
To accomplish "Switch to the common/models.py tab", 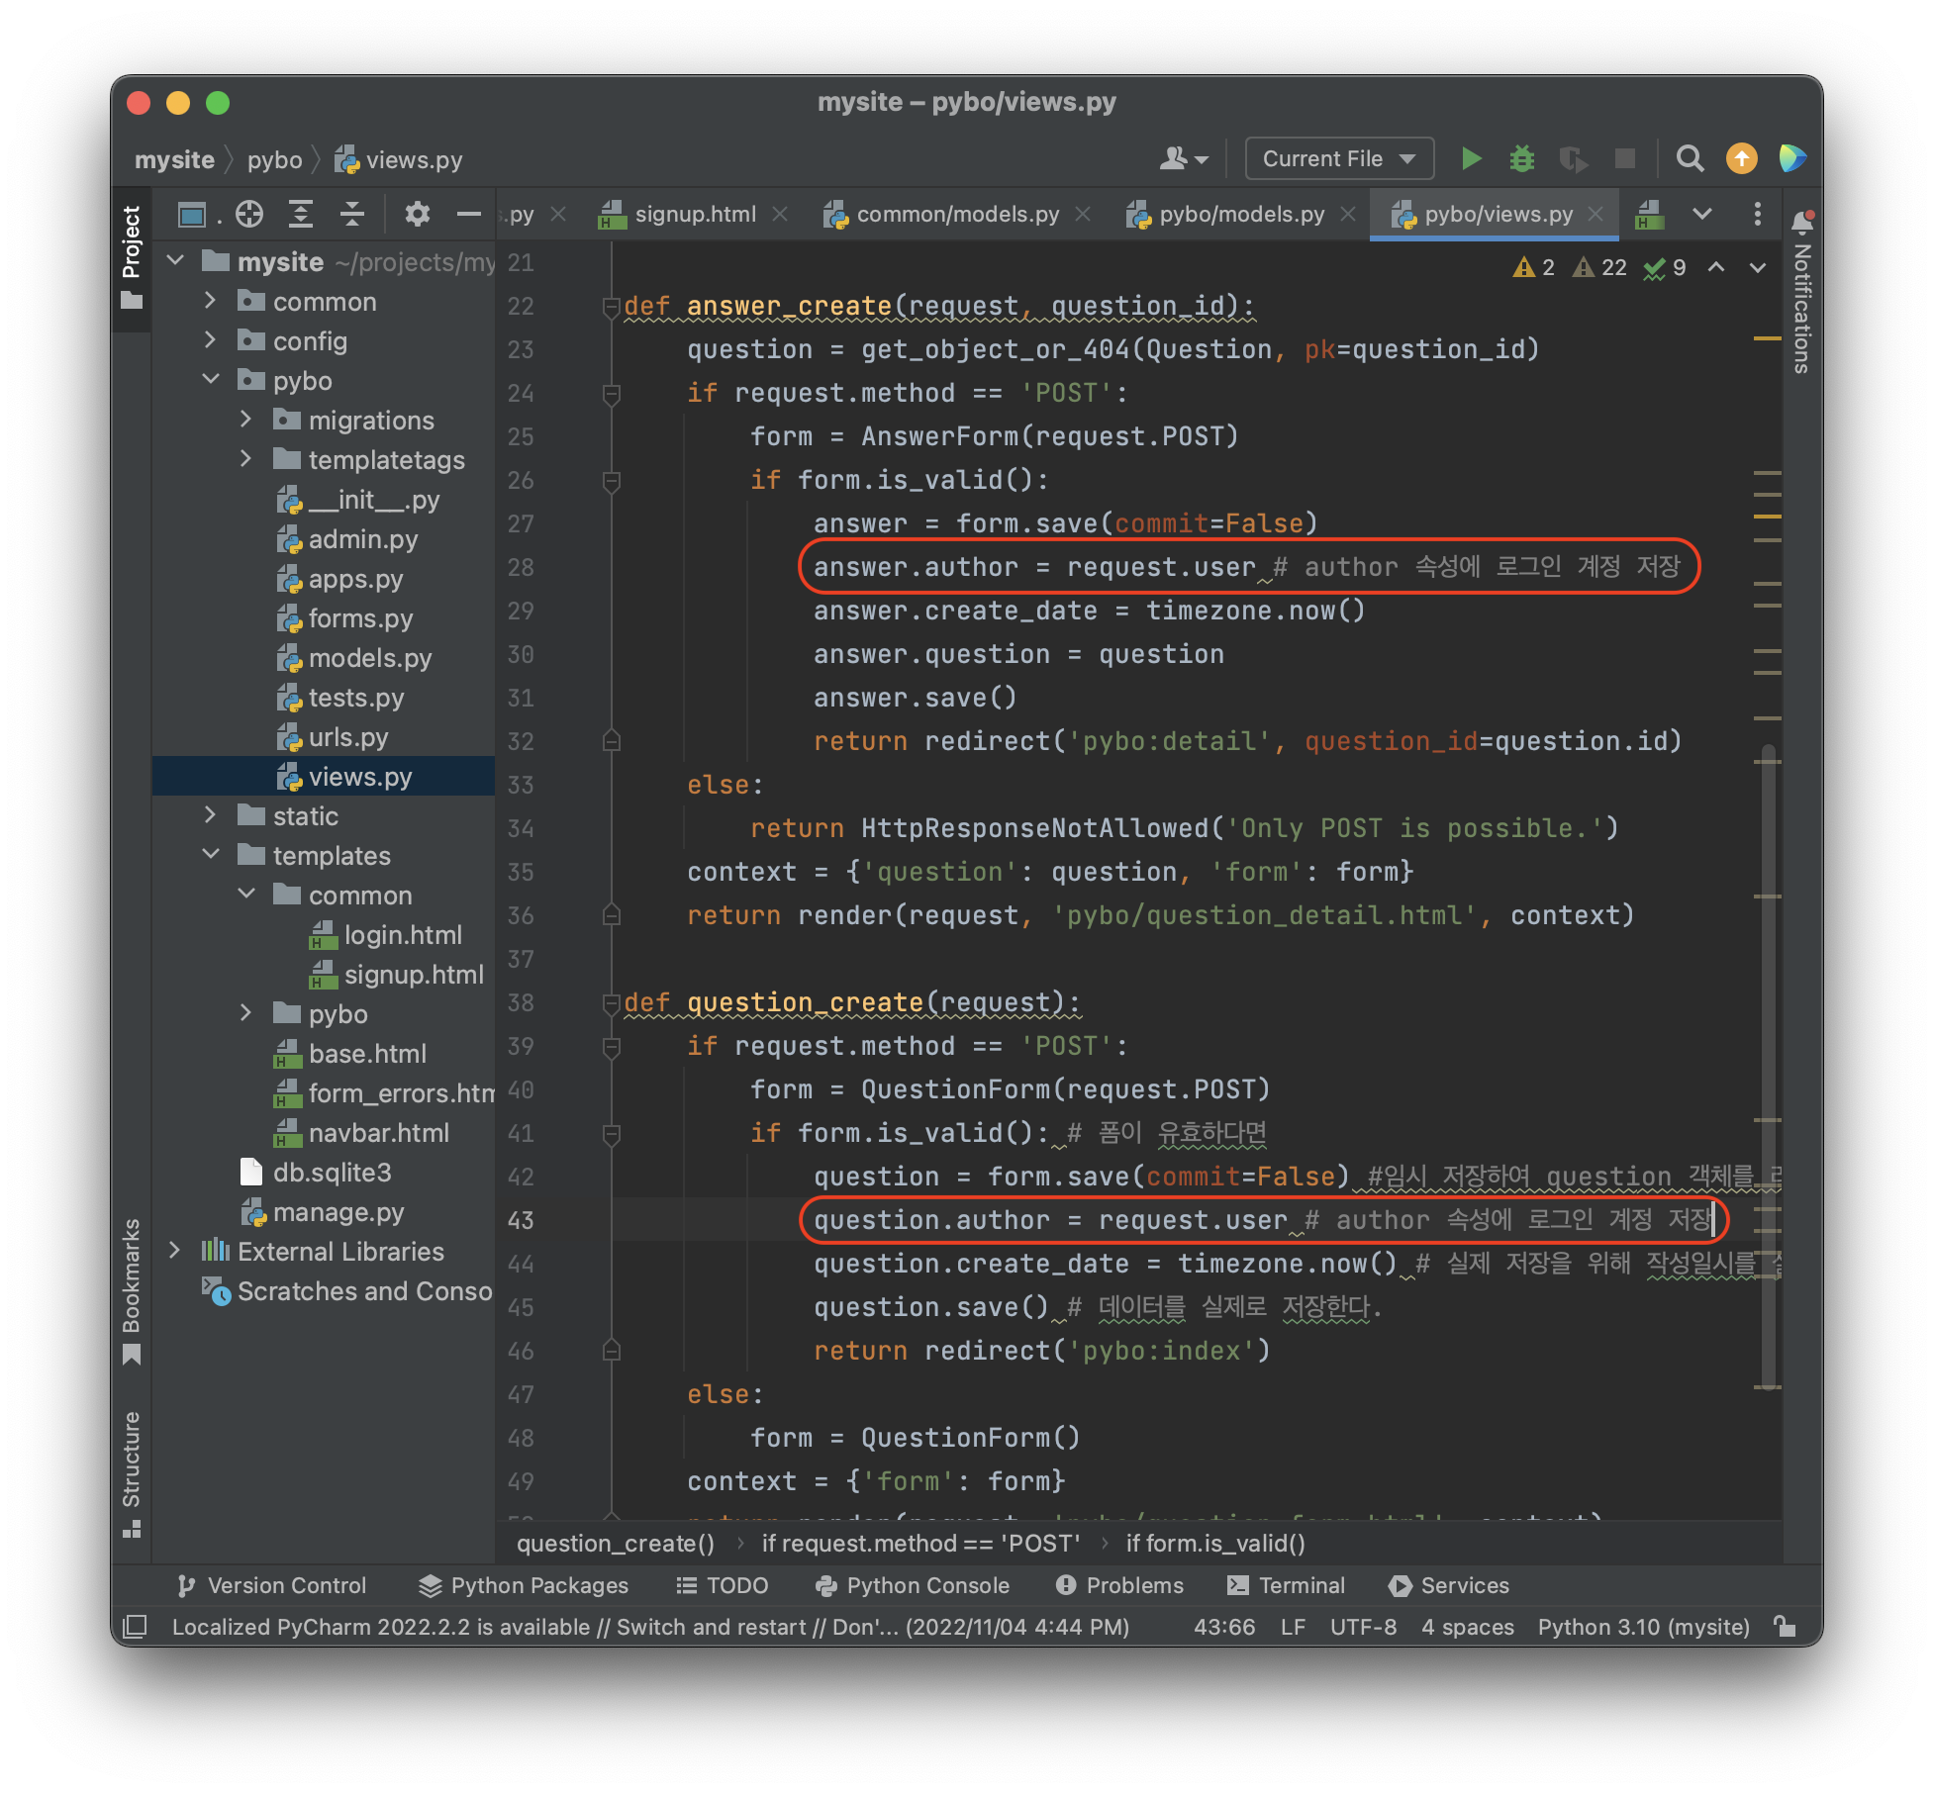I will 956,214.
